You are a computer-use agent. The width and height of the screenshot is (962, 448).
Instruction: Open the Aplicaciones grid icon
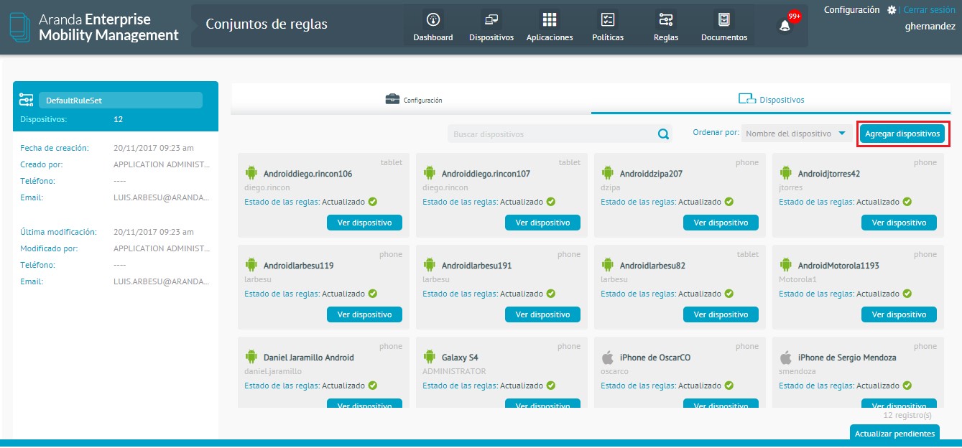550,19
